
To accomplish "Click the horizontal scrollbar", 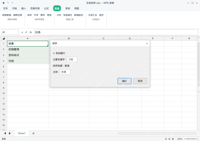I will [x=157, y=133].
